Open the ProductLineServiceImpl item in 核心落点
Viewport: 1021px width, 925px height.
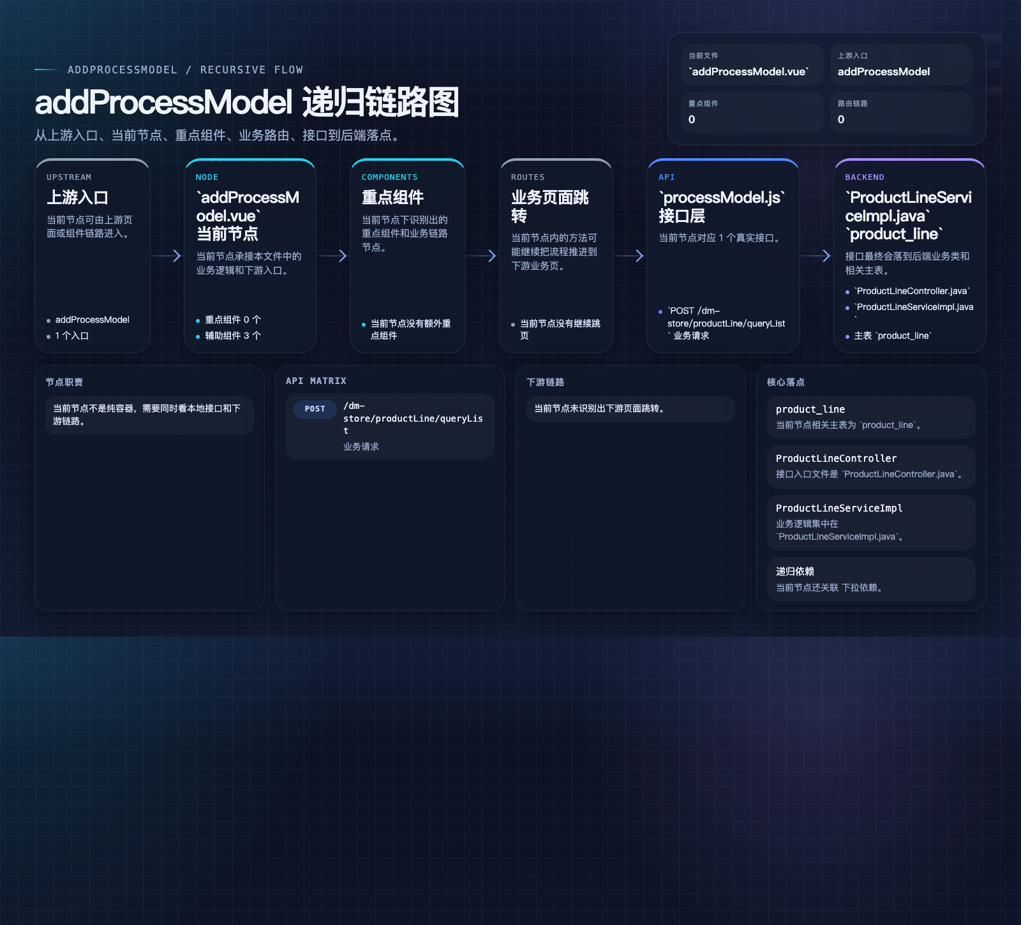tap(871, 522)
